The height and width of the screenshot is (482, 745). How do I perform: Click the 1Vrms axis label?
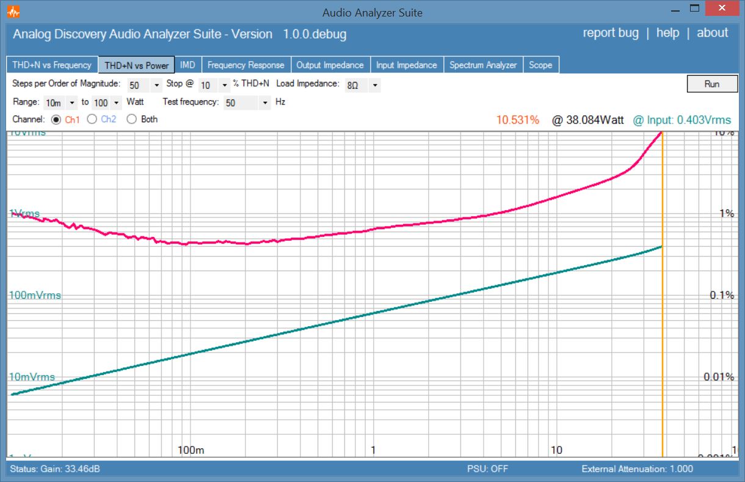pyautogui.click(x=24, y=214)
